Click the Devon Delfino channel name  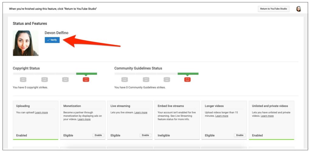click(x=56, y=33)
